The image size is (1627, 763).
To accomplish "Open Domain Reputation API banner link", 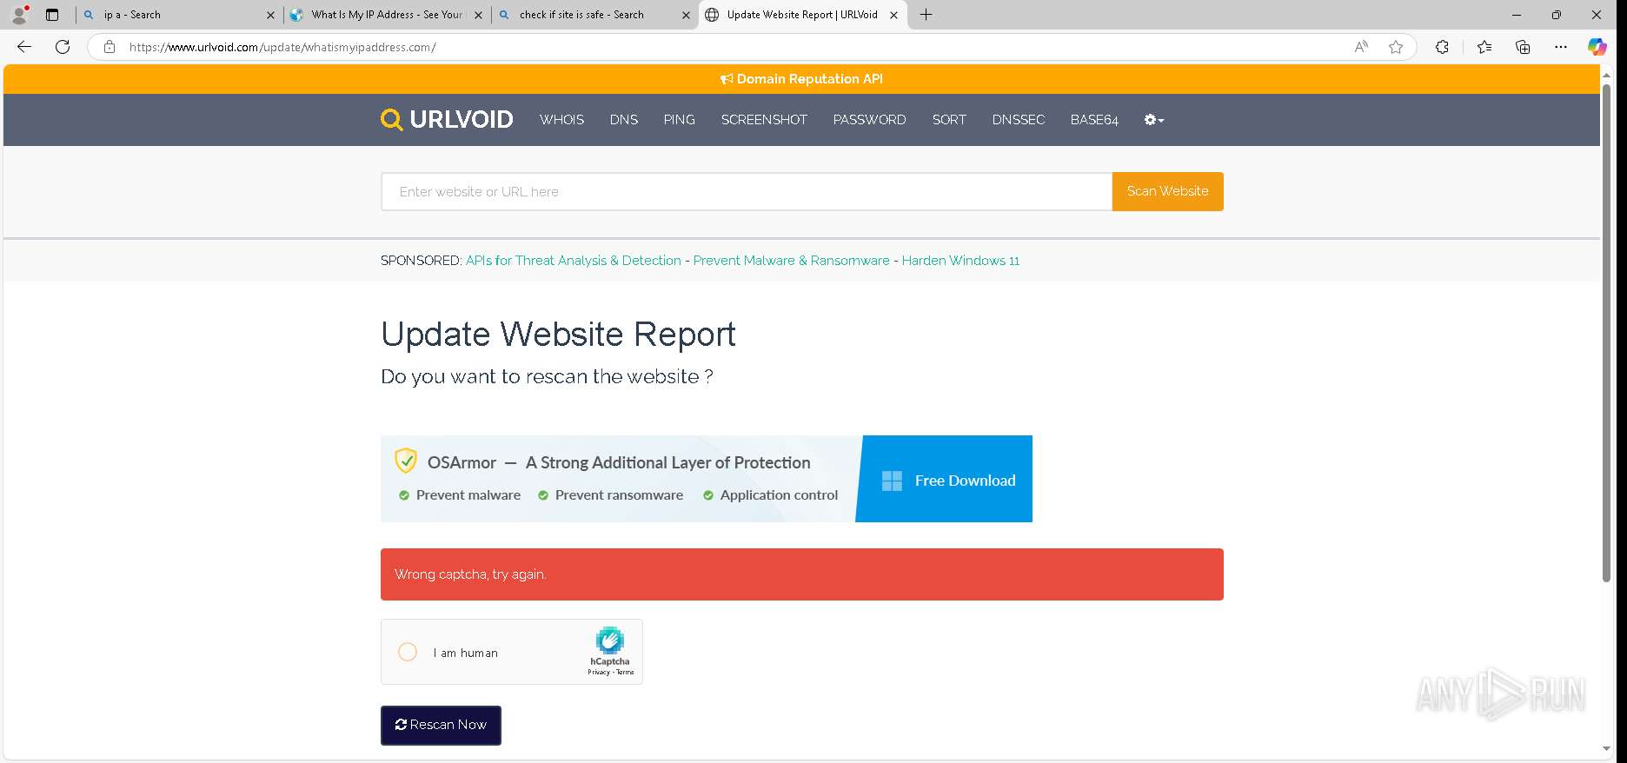I will (801, 79).
